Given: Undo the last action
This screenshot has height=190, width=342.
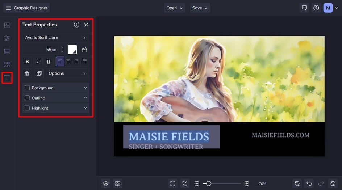Looking at the screenshot, I should point(309,184).
